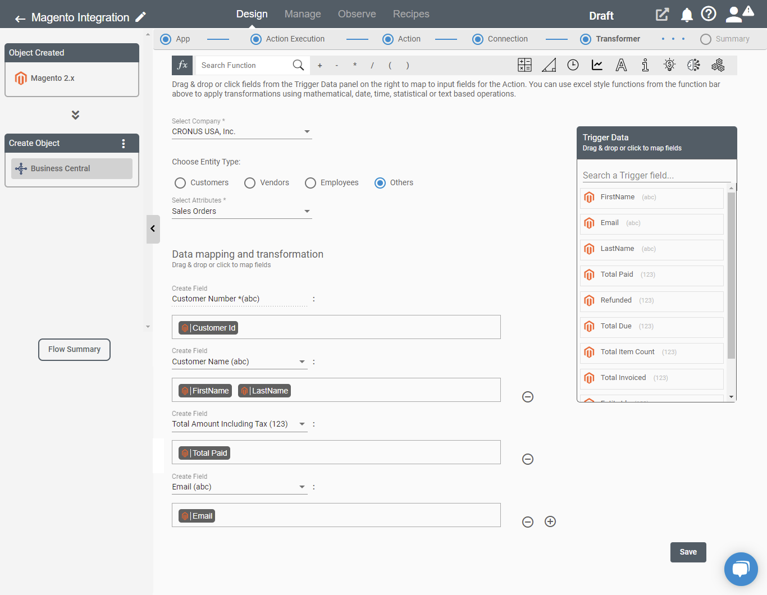Switch to the Design tab
The width and height of the screenshot is (767, 595).
(x=252, y=14)
